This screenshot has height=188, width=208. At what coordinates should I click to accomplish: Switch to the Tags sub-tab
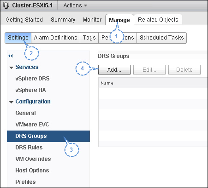coord(89,38)
